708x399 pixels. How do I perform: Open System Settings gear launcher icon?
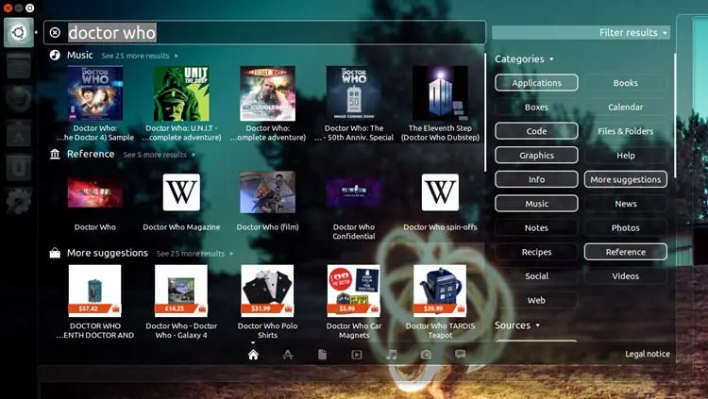pos(19,201)
